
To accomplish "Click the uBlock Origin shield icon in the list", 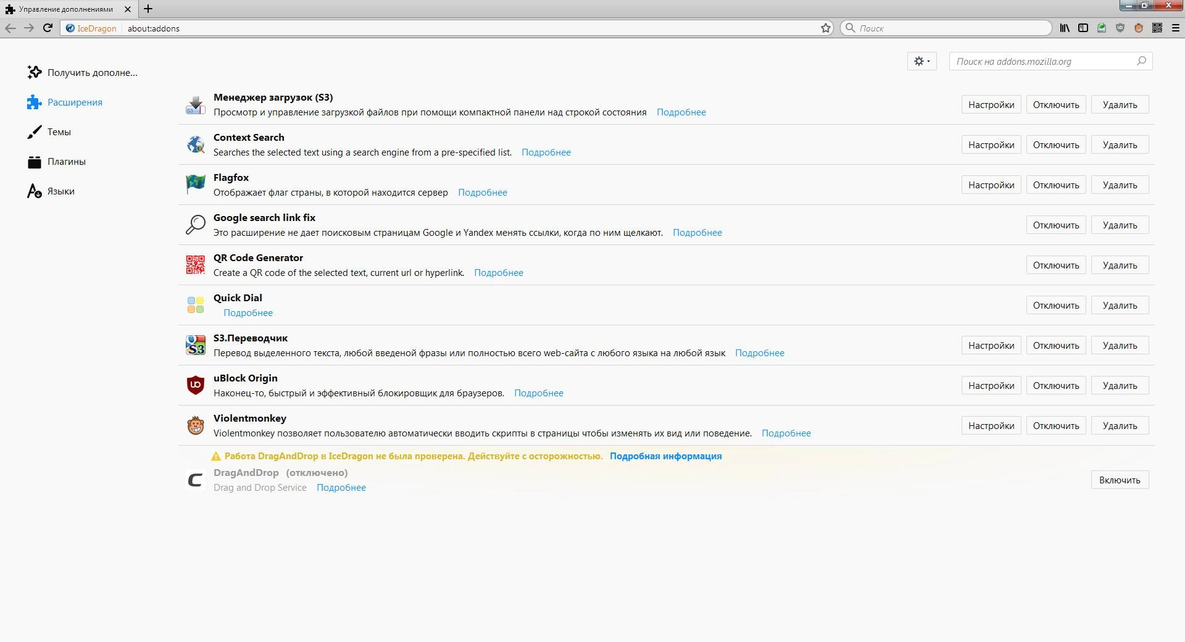I will click(x=196, y=385).
